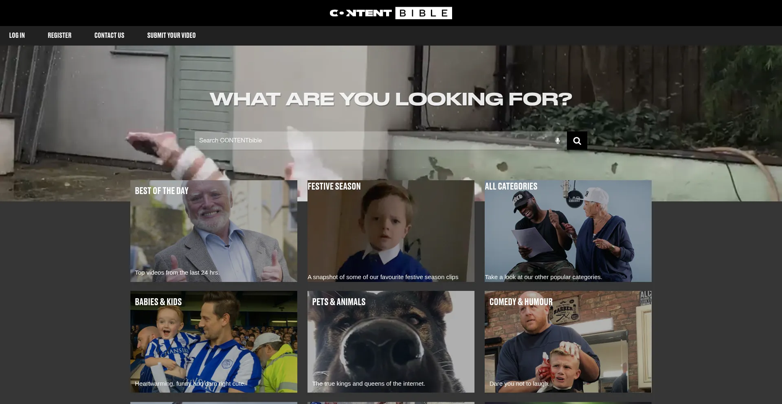Click the magnifying glass search button
Image resolution: width=782 pixels, height=404 pixels.
[x=577, y=141]
